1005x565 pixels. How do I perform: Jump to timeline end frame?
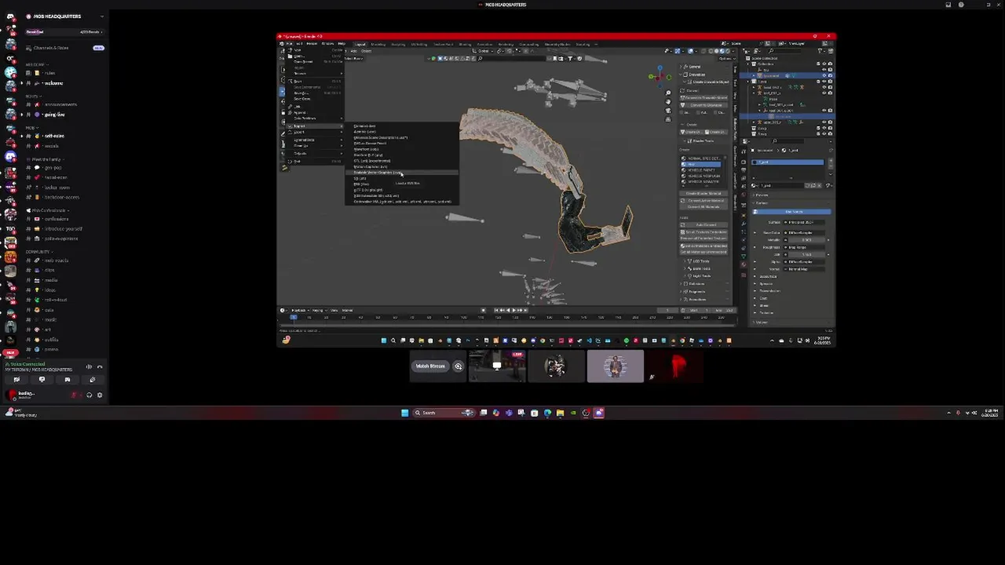click(x=528, y=310)
